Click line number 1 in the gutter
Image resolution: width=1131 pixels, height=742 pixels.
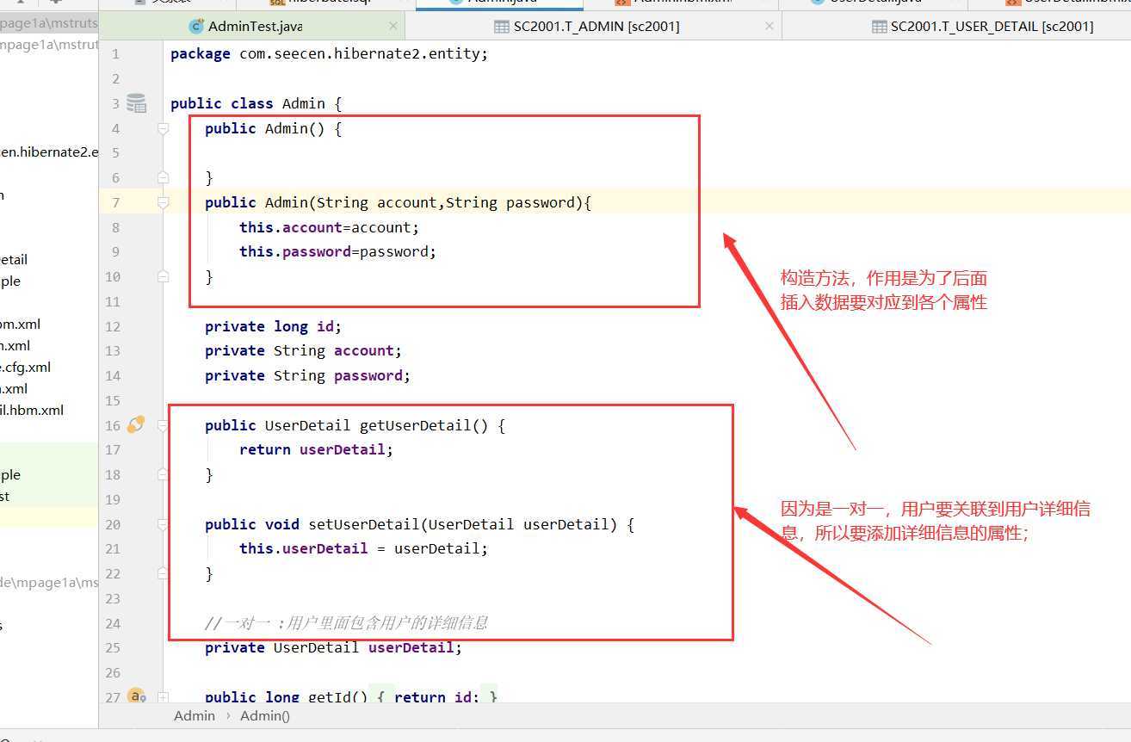[x=115, y=53]
